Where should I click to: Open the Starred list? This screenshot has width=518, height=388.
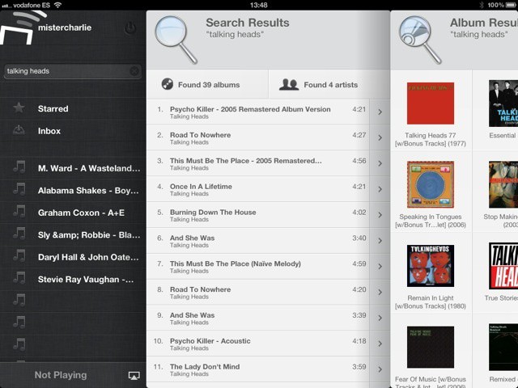point(53,108)
